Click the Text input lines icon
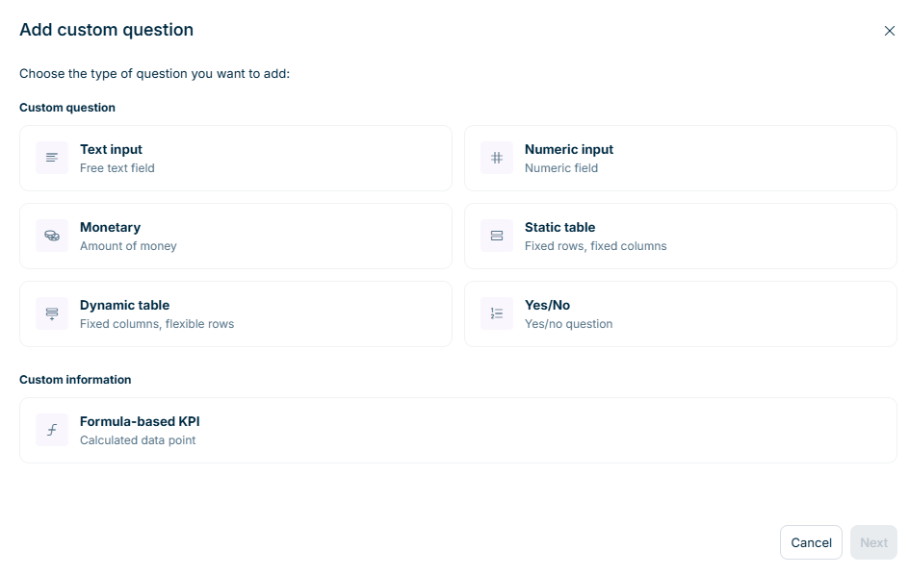This screenshot has width=909, height=575. pyautogui.click(x=52, y=158)
